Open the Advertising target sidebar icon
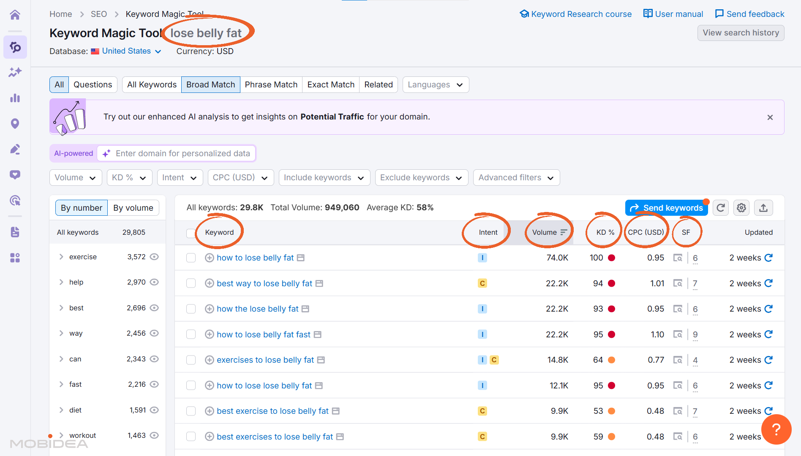This screenshot has height=456, width=801. tap(15, 201)
